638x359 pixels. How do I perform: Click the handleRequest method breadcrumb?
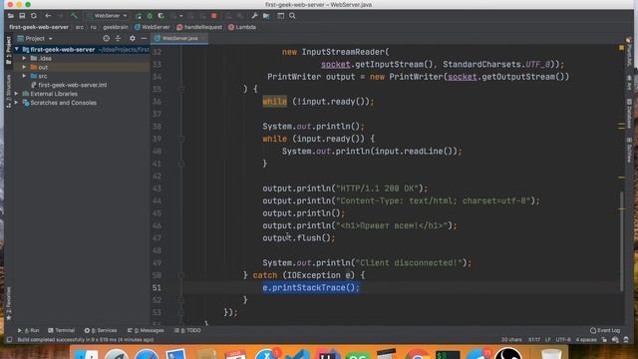point(199,27)
